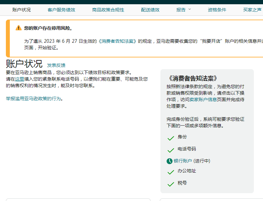The image size is (263, 201).
Task: Click the green checkmark next to 办公地址
Action: coord(171,172)
